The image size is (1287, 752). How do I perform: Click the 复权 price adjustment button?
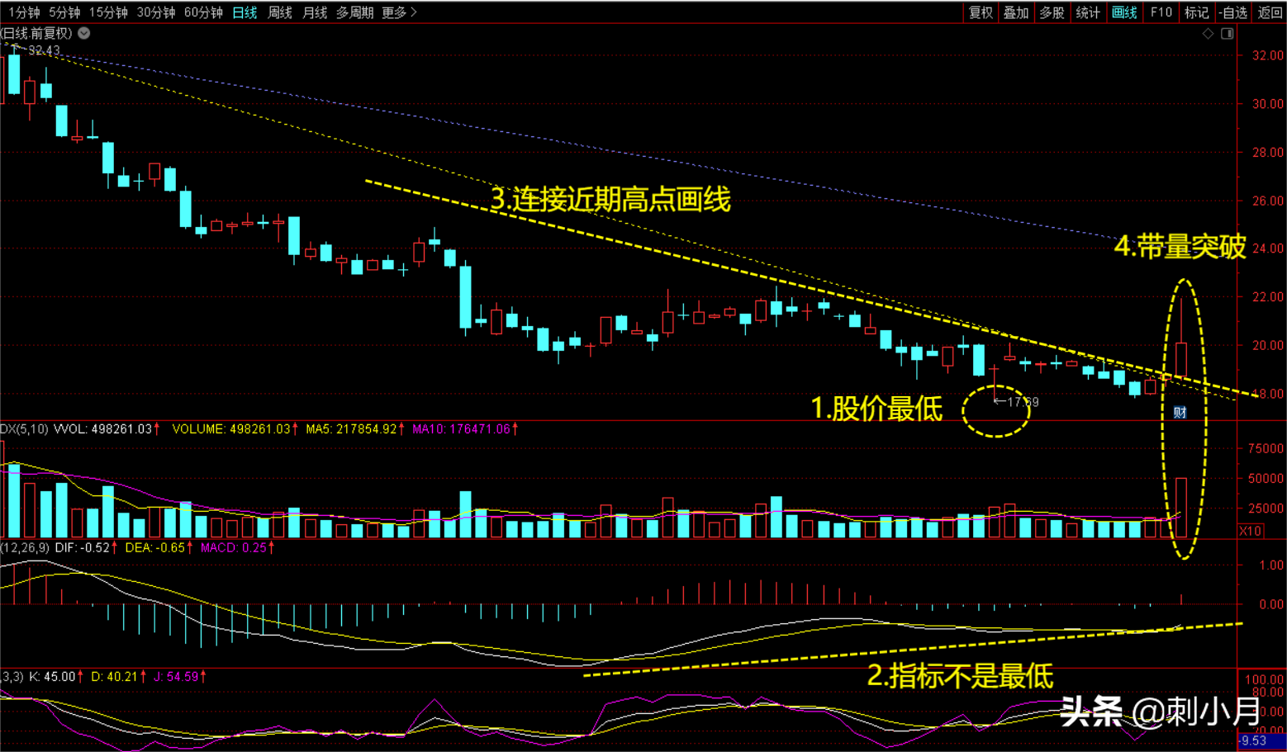[x=981, y=12]
